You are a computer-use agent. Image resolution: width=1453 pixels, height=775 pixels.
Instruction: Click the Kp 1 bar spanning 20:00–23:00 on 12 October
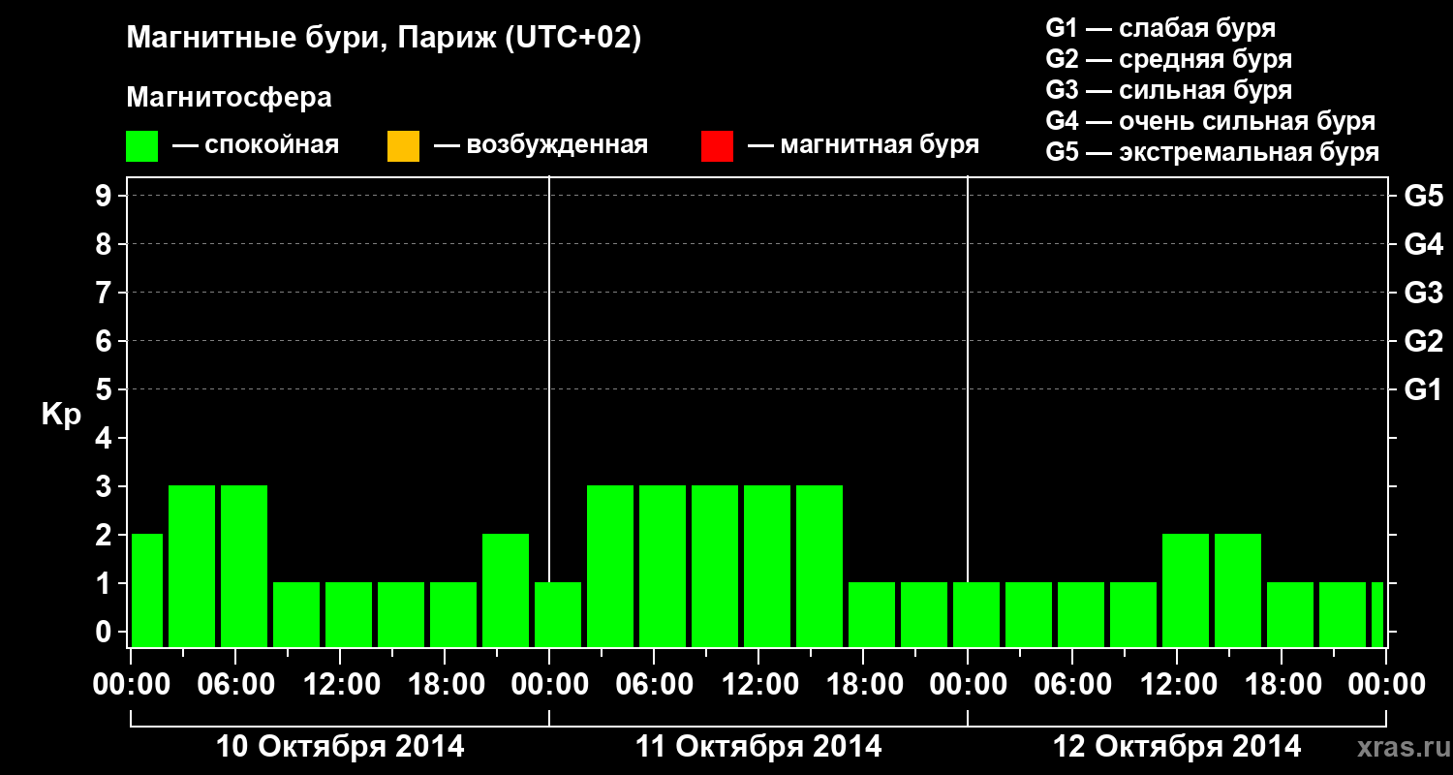pos(1343,614)
